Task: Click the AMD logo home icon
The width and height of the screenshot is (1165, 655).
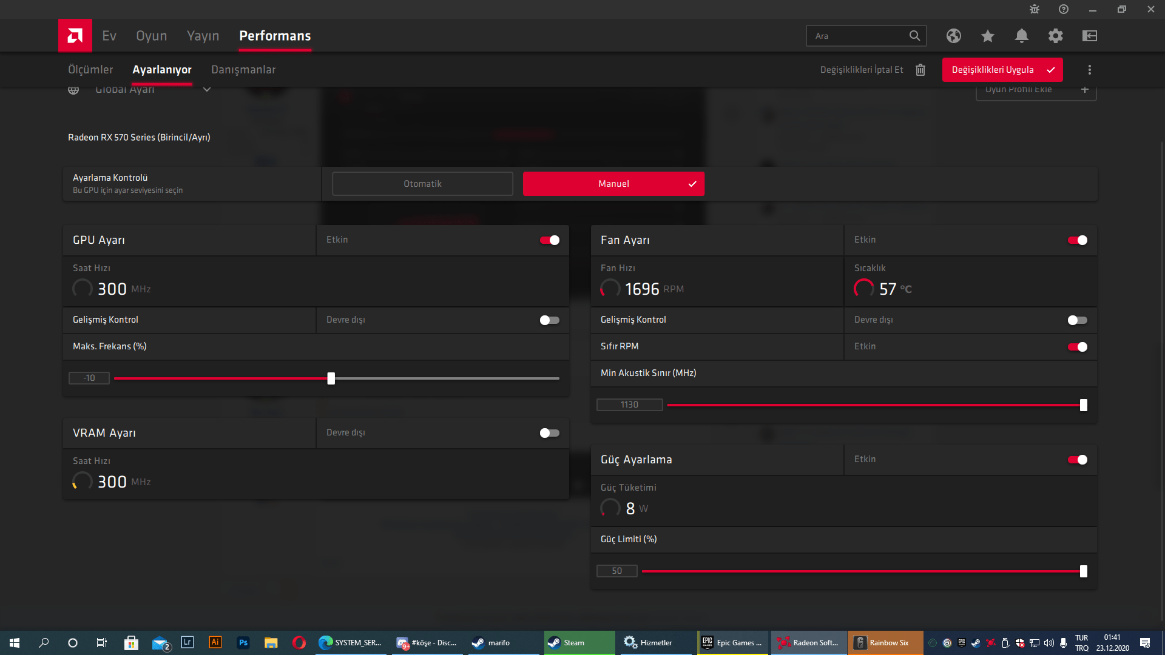Action: click(75, 36)
